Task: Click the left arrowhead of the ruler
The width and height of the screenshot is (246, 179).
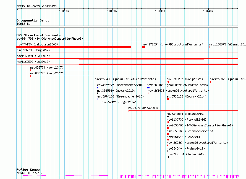Action: (x=17, y=9)
